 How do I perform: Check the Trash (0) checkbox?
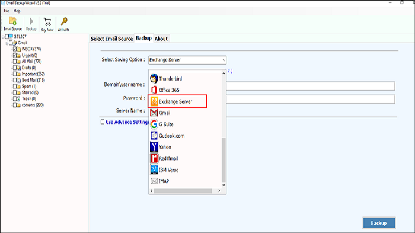click(15, 98)
